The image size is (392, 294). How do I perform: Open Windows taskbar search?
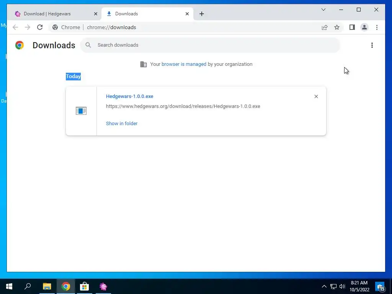[x=28, y=286]
